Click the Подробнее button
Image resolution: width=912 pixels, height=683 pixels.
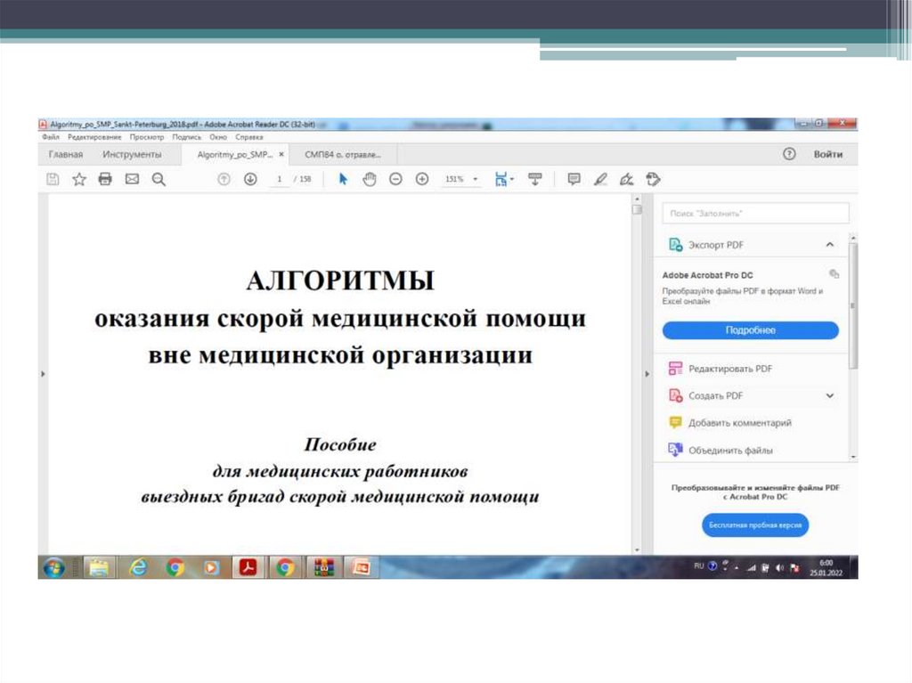coord(750,330)
